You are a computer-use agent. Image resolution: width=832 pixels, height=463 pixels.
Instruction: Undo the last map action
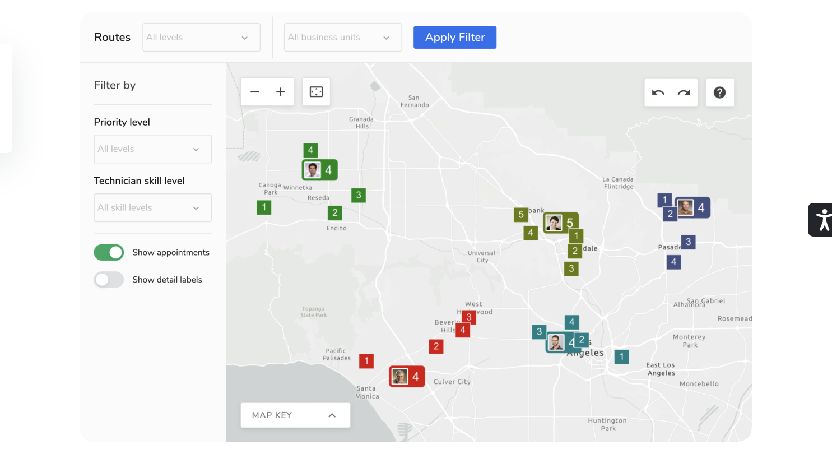pos(658,92)
